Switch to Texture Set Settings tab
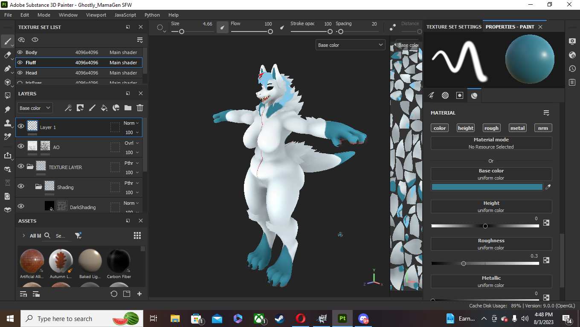Viewport: 580px width, 327px height. pos(454,27)
